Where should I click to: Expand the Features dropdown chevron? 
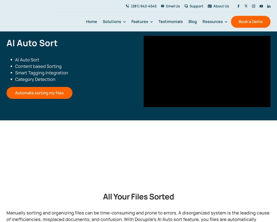[151, 22]
